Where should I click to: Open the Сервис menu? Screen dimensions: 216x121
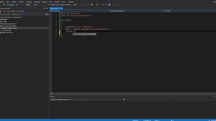45,2
